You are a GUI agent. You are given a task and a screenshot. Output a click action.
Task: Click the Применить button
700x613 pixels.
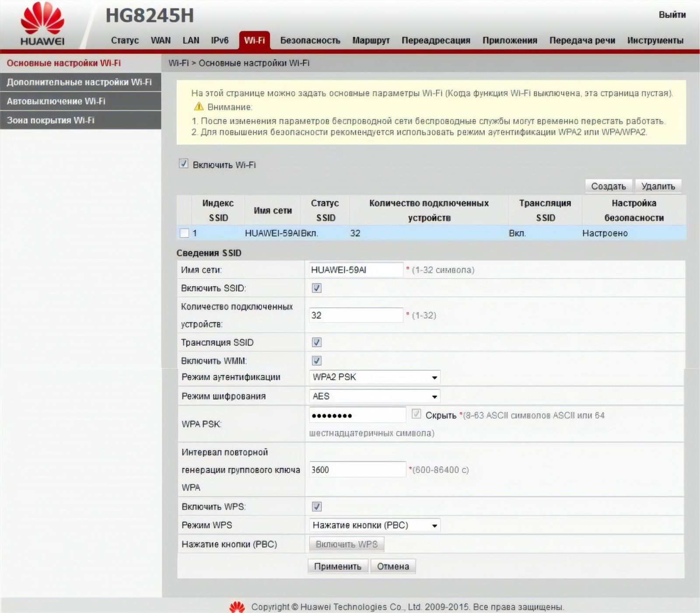click(x=338, y=566)
